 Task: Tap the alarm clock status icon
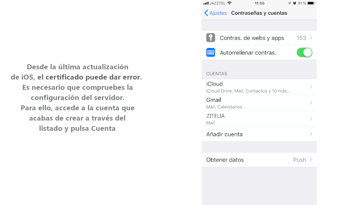coord(294,3)
